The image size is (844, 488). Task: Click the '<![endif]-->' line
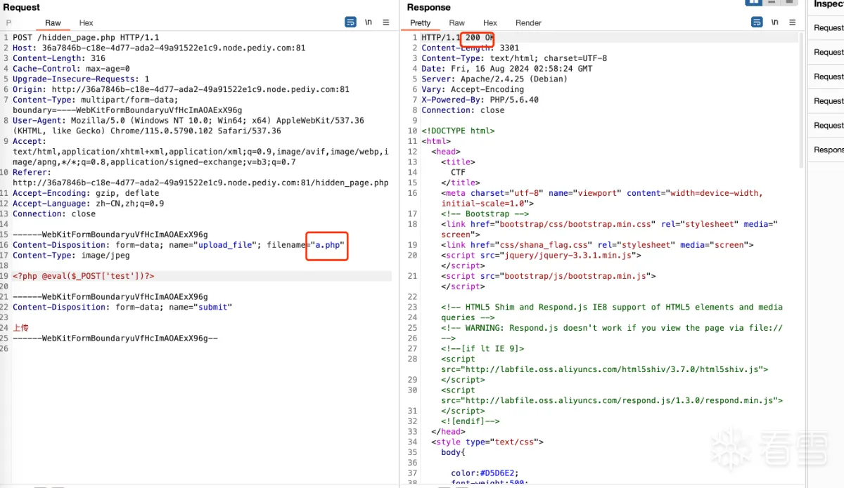click(x=471, y=421)
